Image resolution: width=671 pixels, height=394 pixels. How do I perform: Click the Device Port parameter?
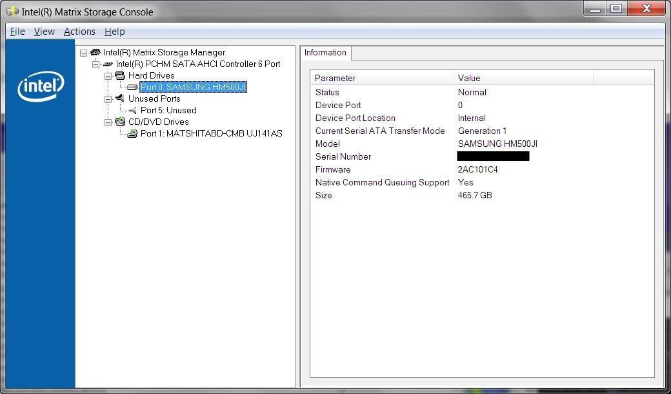[338, 105]
